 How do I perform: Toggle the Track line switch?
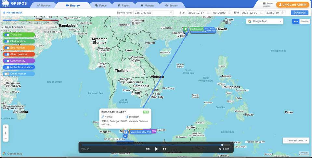[x=7, y=35]
